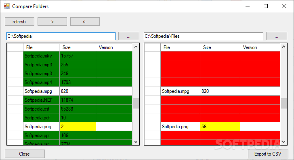Sort by Size column in left panel
294x160 pixels.
[x=78, y=47]
